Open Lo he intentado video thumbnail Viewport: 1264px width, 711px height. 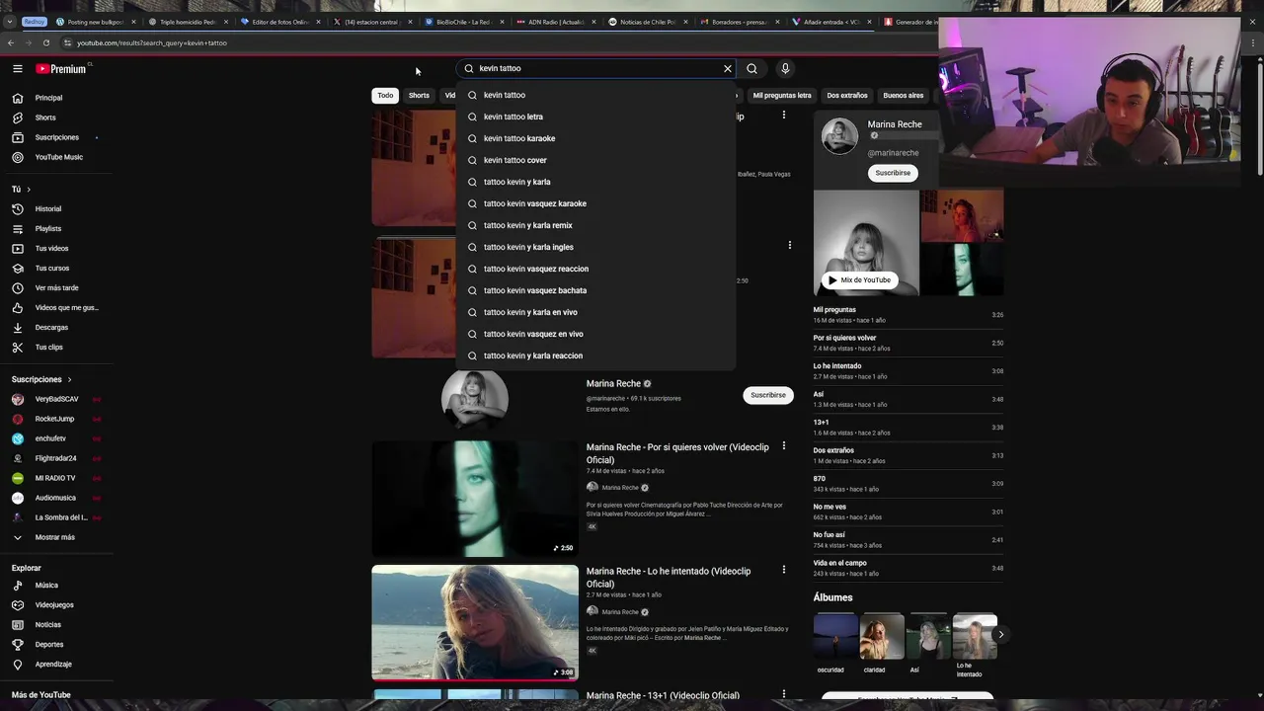[x=475, y=622]
